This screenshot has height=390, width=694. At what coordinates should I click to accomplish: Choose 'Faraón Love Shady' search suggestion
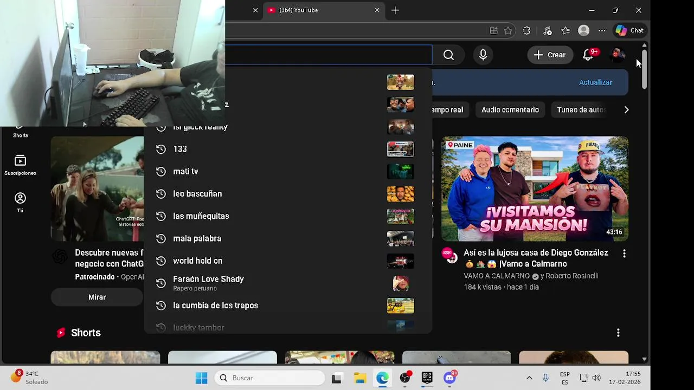[x=288, y=283]
